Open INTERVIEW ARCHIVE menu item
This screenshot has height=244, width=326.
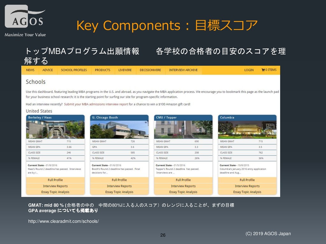coord(183,70)
